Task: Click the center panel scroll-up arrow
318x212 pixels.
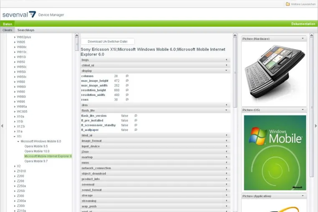Action: [235, 35]
